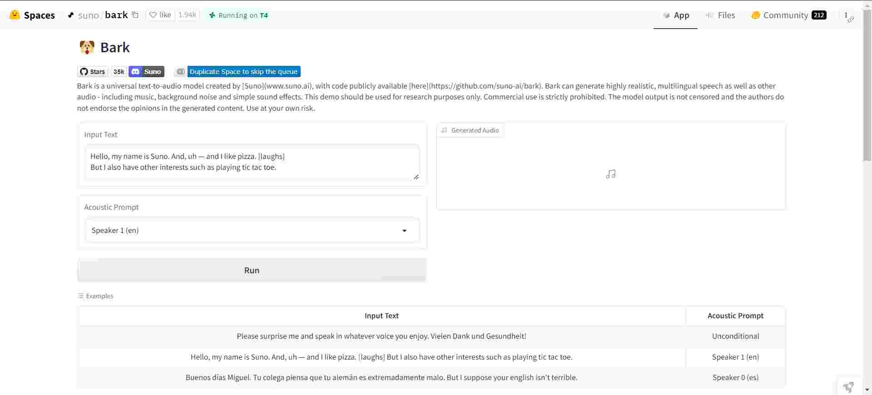Image resolution: width=872 pixels, height=395 pixels.
Task: Select the Unconditional acoustic prompt cell
Action: tap(735, 336)
